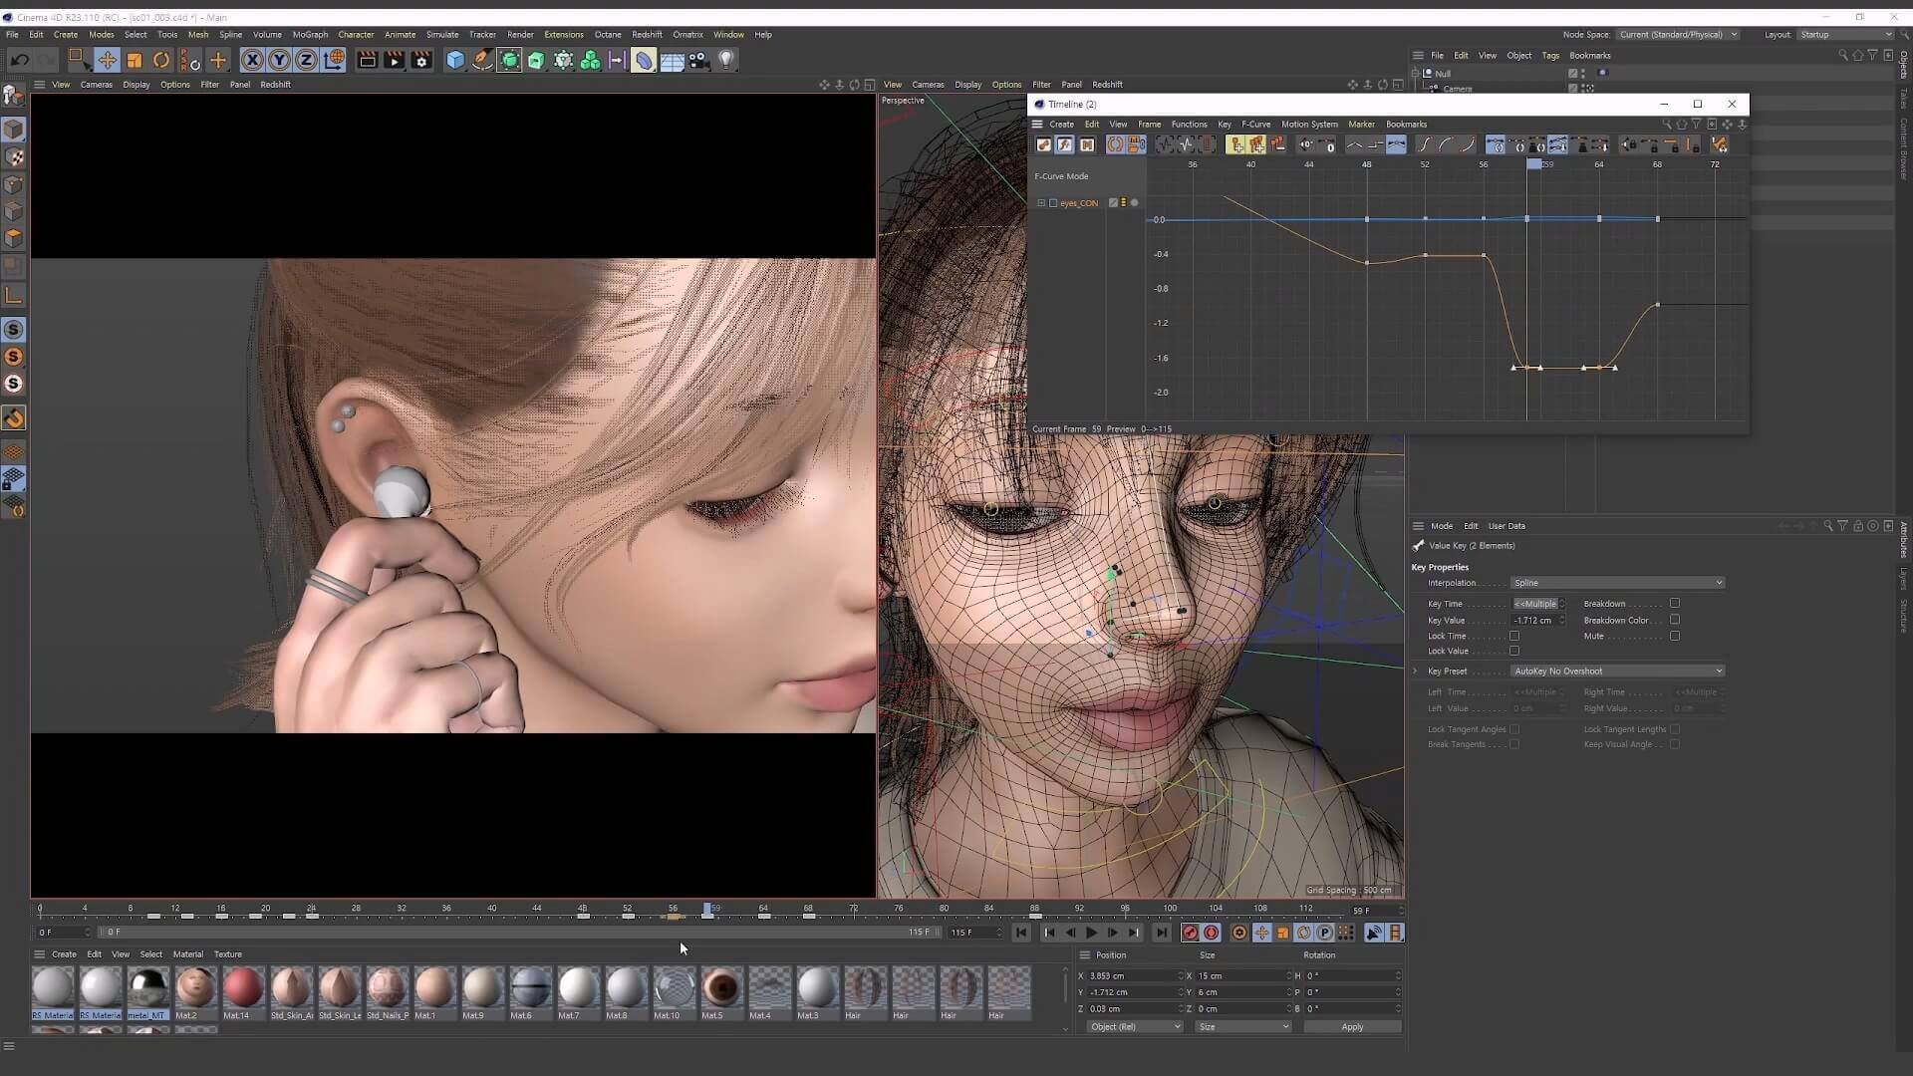Click Play Forwards button
The height and width of the screenshot is (1076, 1913).
(x=1091, y=933)
